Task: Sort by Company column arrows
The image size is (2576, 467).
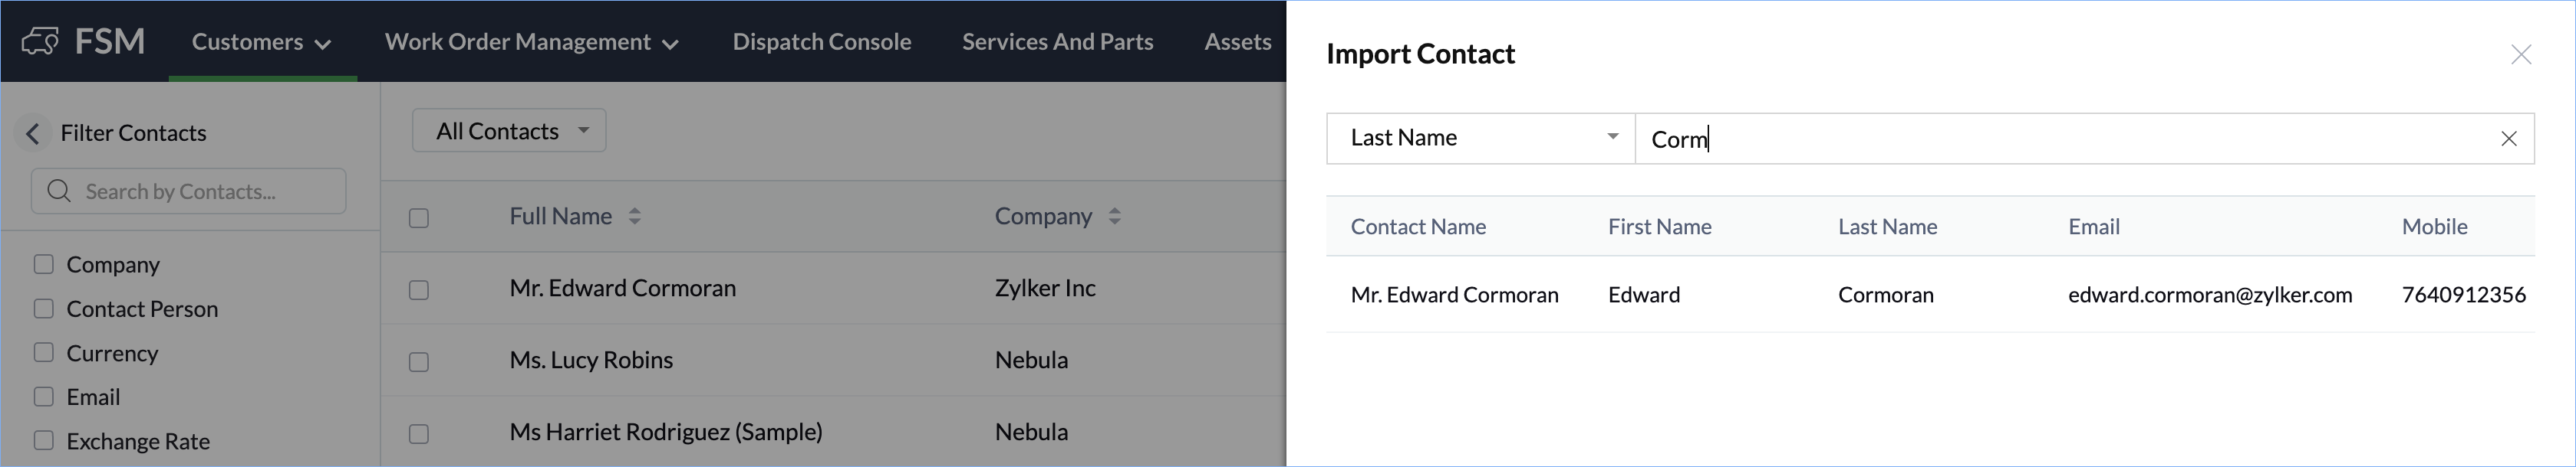Action: tap(1114, 217)
